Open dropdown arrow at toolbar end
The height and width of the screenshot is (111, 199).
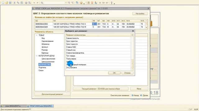click(114, 3)
